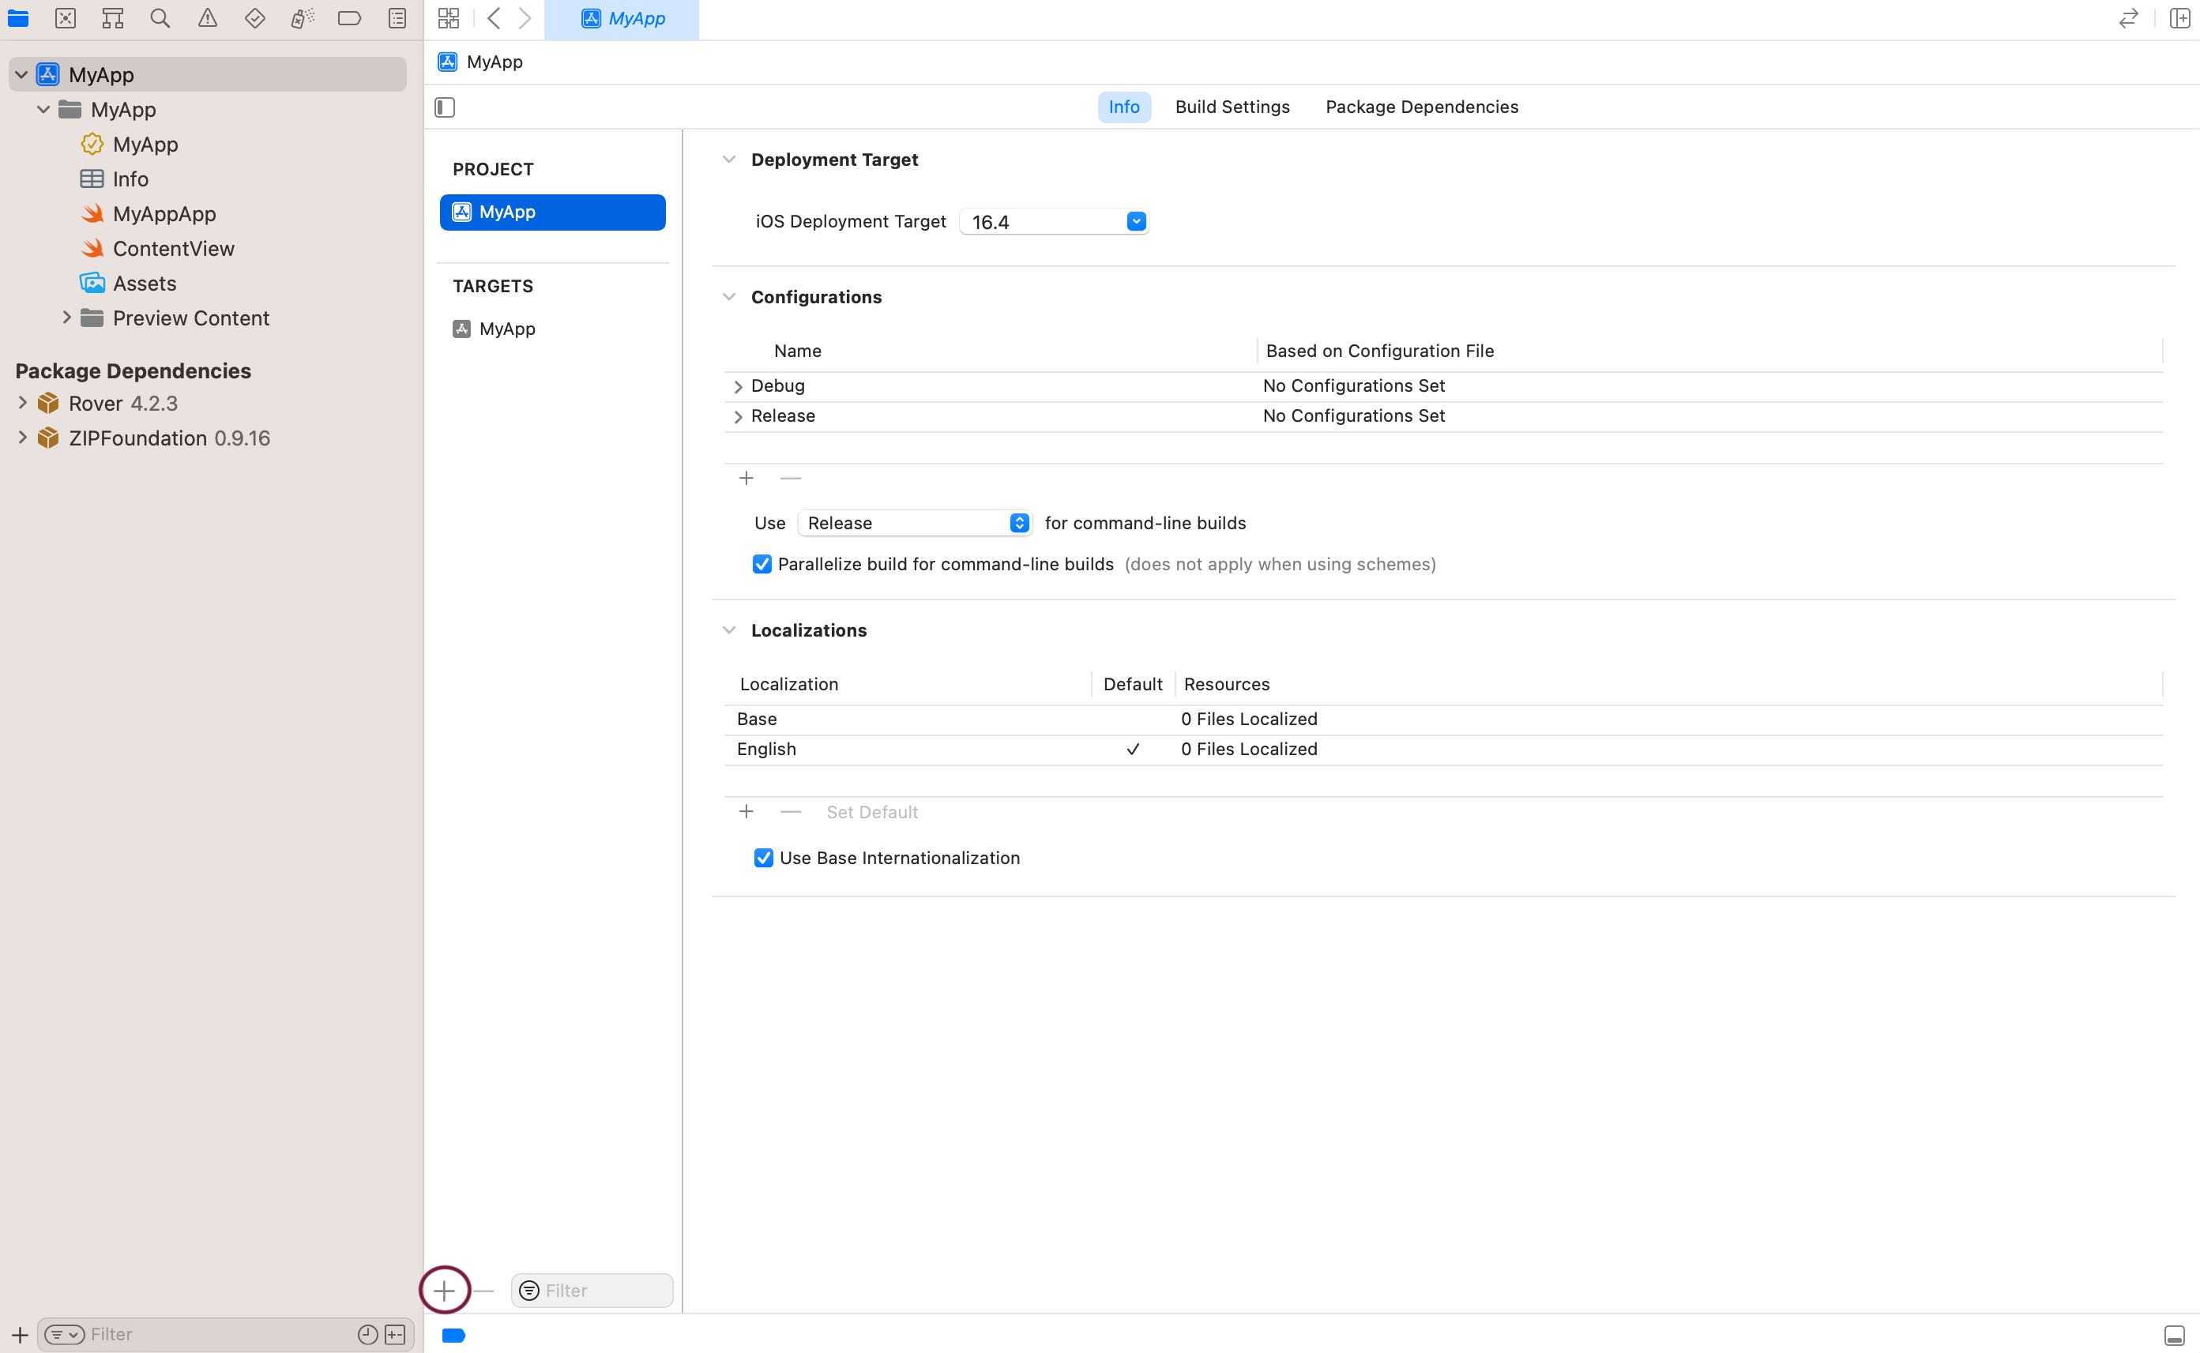Collapse the MyApp group folder
Image resolution: width=2200 pixels, height=1353 pixels.
coord(43,109)
